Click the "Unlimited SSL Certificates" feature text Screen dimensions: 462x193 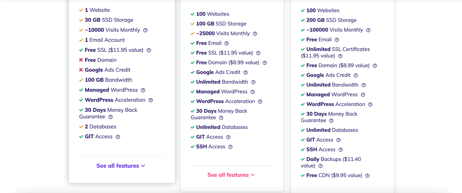[338, 49]
